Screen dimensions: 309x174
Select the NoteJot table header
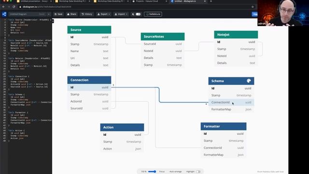(236, 34)
